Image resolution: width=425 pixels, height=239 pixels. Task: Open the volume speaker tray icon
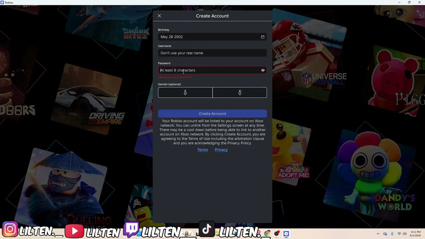pyautogui.click(x=405, y=234)
